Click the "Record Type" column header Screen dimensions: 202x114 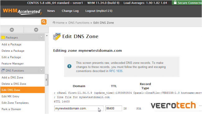click(x=145, y=86)
